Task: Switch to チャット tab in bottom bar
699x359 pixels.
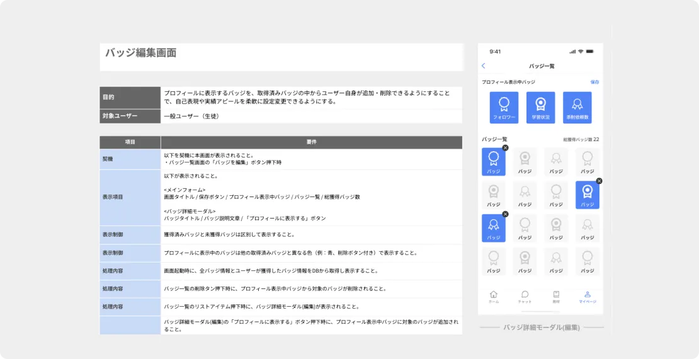Action: (x=525, y=297)
